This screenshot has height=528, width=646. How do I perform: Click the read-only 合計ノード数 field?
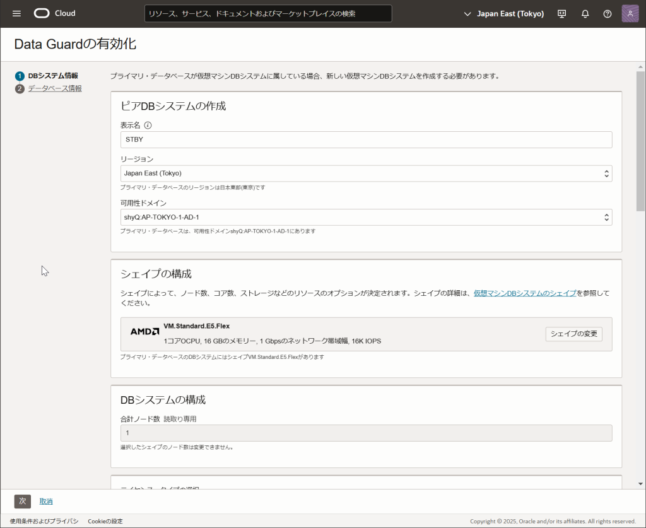(366, 433)
